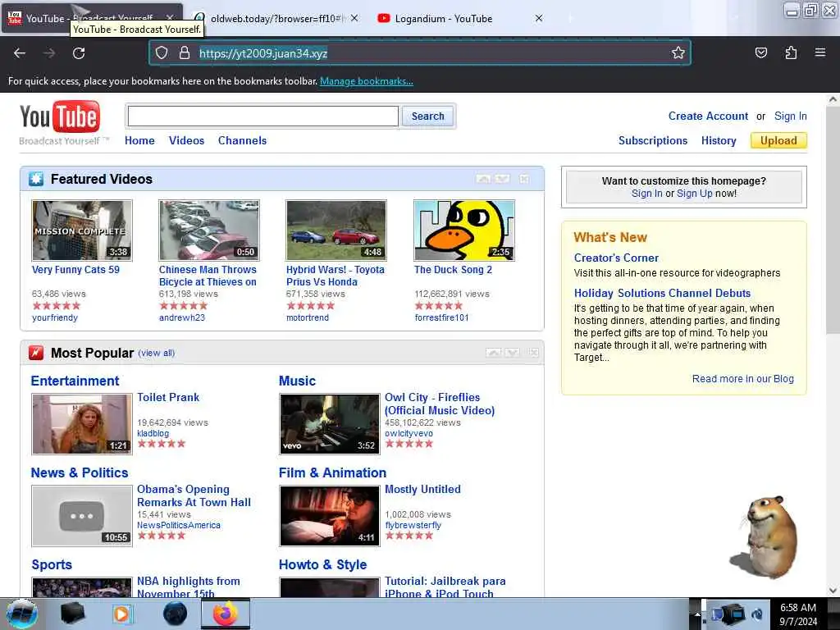Open Chinese Man Throws Bicycle thumbnail
The height and width of the screenshot is (630, 840).
click(x=209, y=231)
